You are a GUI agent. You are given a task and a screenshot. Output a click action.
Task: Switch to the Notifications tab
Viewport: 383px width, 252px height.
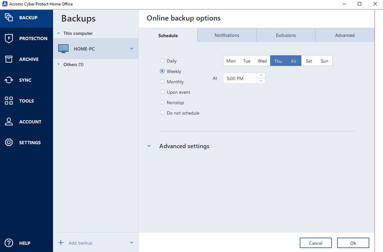[227, 35]
